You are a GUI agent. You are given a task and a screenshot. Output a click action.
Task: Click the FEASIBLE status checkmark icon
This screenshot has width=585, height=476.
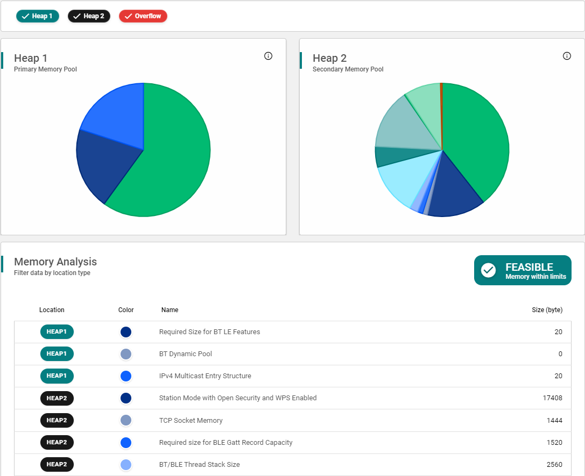point(488,270)
